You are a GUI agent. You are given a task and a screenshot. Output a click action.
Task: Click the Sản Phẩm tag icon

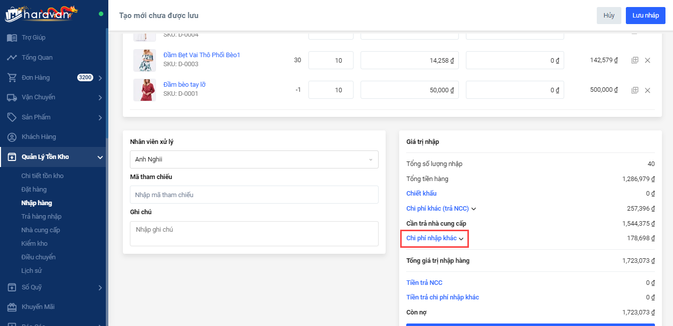pos(12,117)
